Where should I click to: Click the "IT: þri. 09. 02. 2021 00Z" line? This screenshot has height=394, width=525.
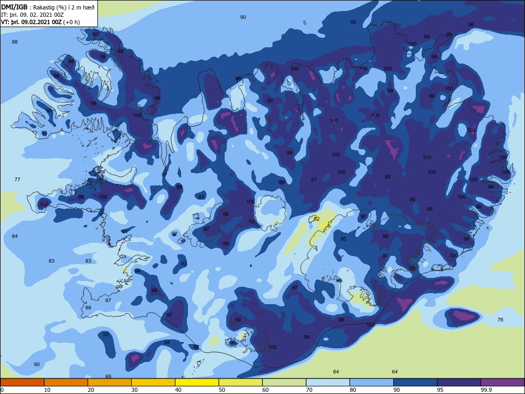[32, 15]
